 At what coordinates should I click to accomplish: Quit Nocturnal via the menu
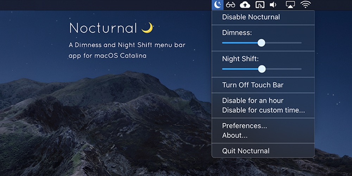246,151
